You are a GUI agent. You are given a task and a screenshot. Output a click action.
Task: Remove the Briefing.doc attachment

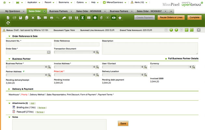click(42, 108)
